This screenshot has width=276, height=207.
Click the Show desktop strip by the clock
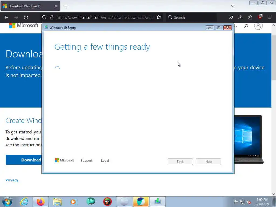point(274,202)
